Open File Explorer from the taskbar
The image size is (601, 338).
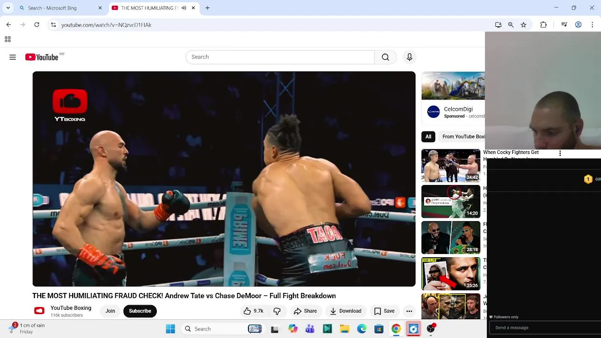tap(344, 329)
